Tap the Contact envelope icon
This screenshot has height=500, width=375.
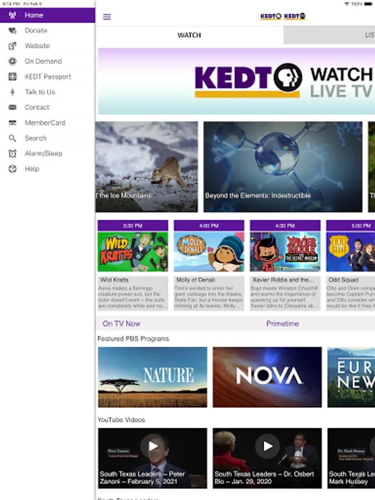[12, 107]
